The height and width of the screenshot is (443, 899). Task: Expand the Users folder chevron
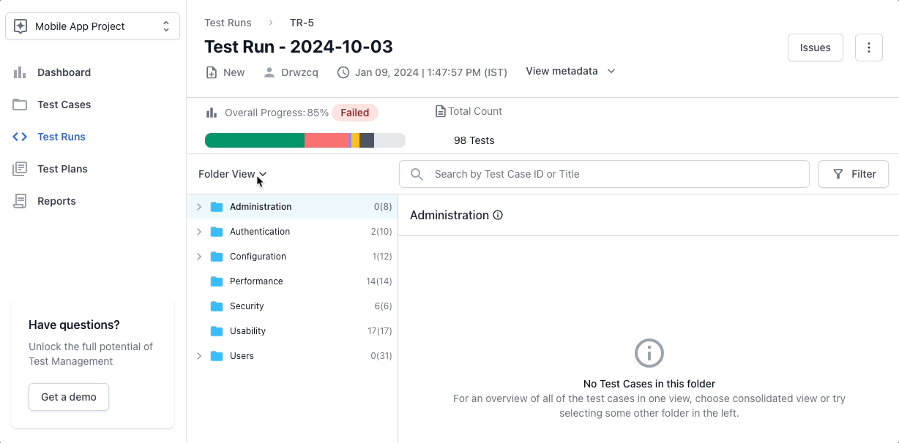198,356
